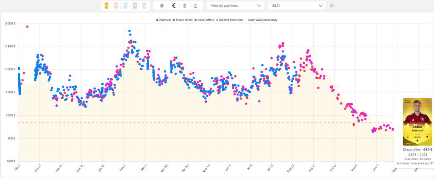Select the grey card rarity filter
The width and height of the screenshot is (434, 178).
pos(135,5)
